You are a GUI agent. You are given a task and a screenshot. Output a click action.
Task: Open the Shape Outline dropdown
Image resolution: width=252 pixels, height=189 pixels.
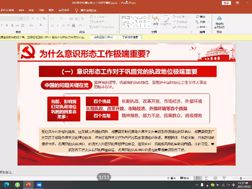[181, 21]
